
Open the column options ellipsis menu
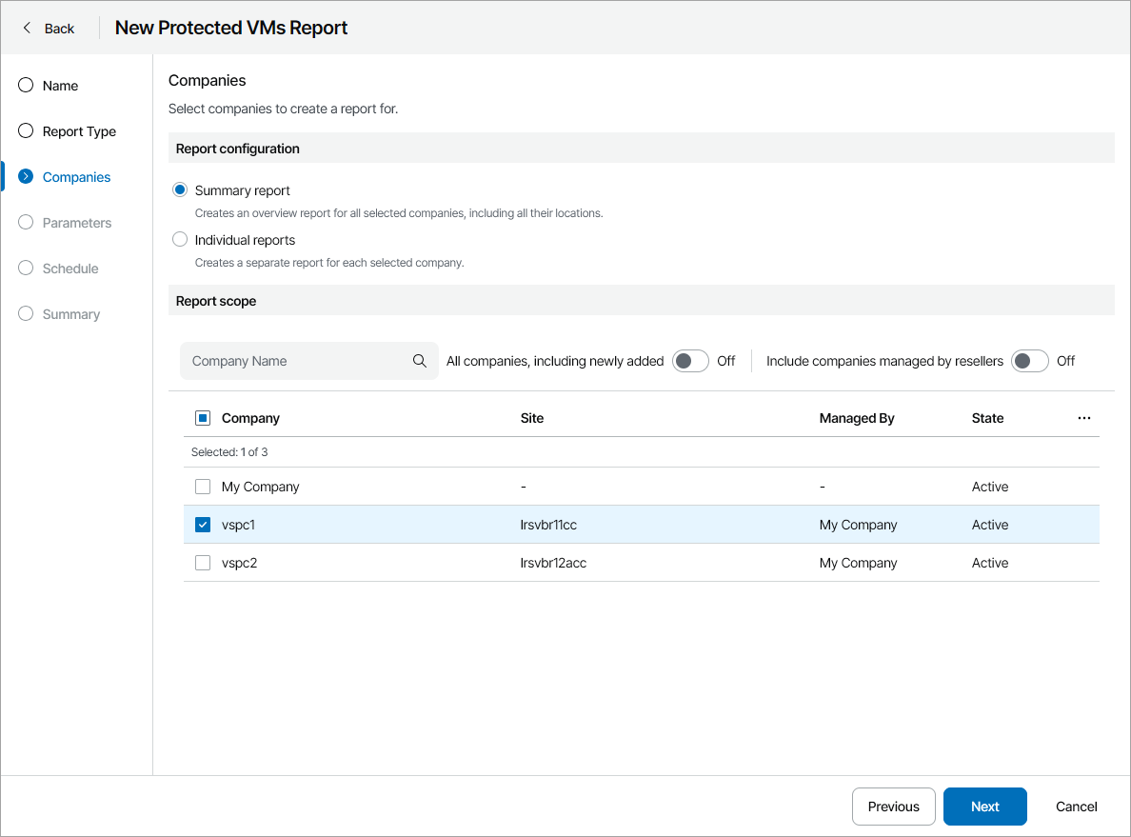tap(1083, 418)
